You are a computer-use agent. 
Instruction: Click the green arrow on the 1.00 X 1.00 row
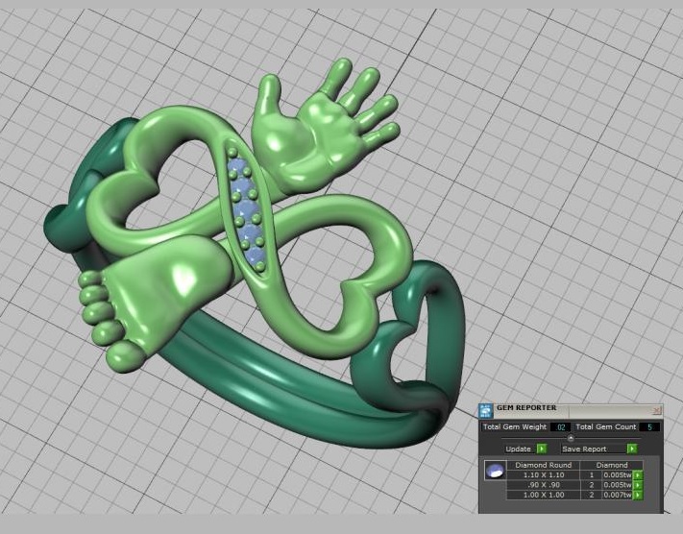(638, 496)
